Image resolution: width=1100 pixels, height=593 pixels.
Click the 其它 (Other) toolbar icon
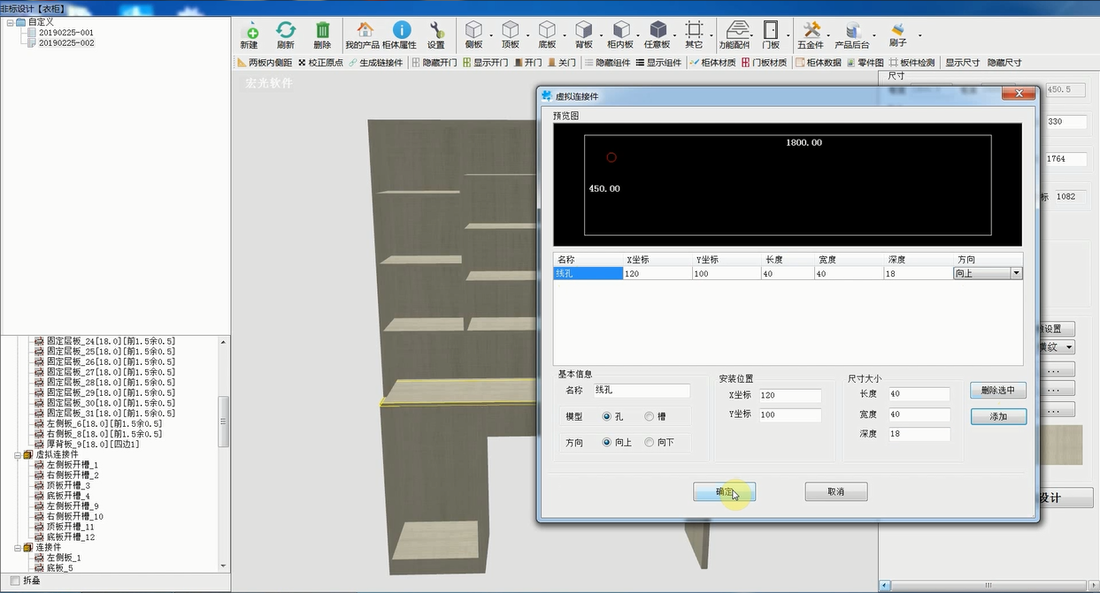pos(694,34)
